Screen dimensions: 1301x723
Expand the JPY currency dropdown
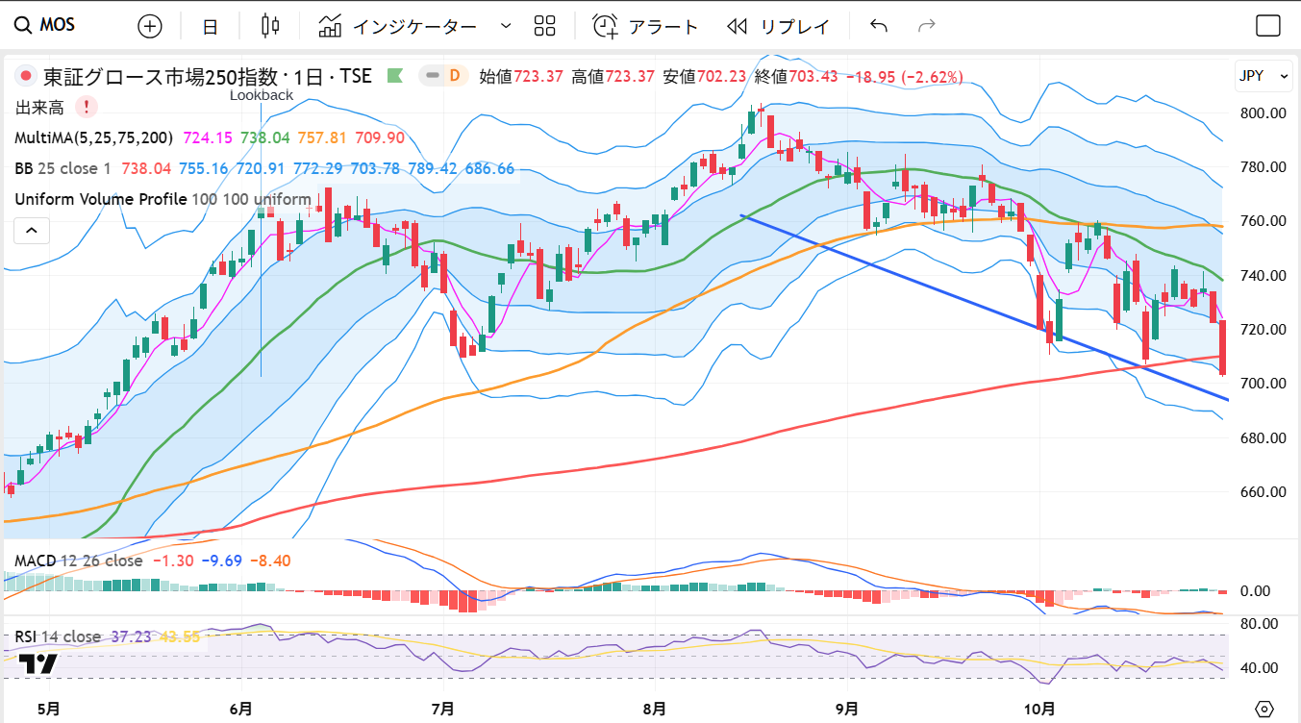[x=1263, y=76]
